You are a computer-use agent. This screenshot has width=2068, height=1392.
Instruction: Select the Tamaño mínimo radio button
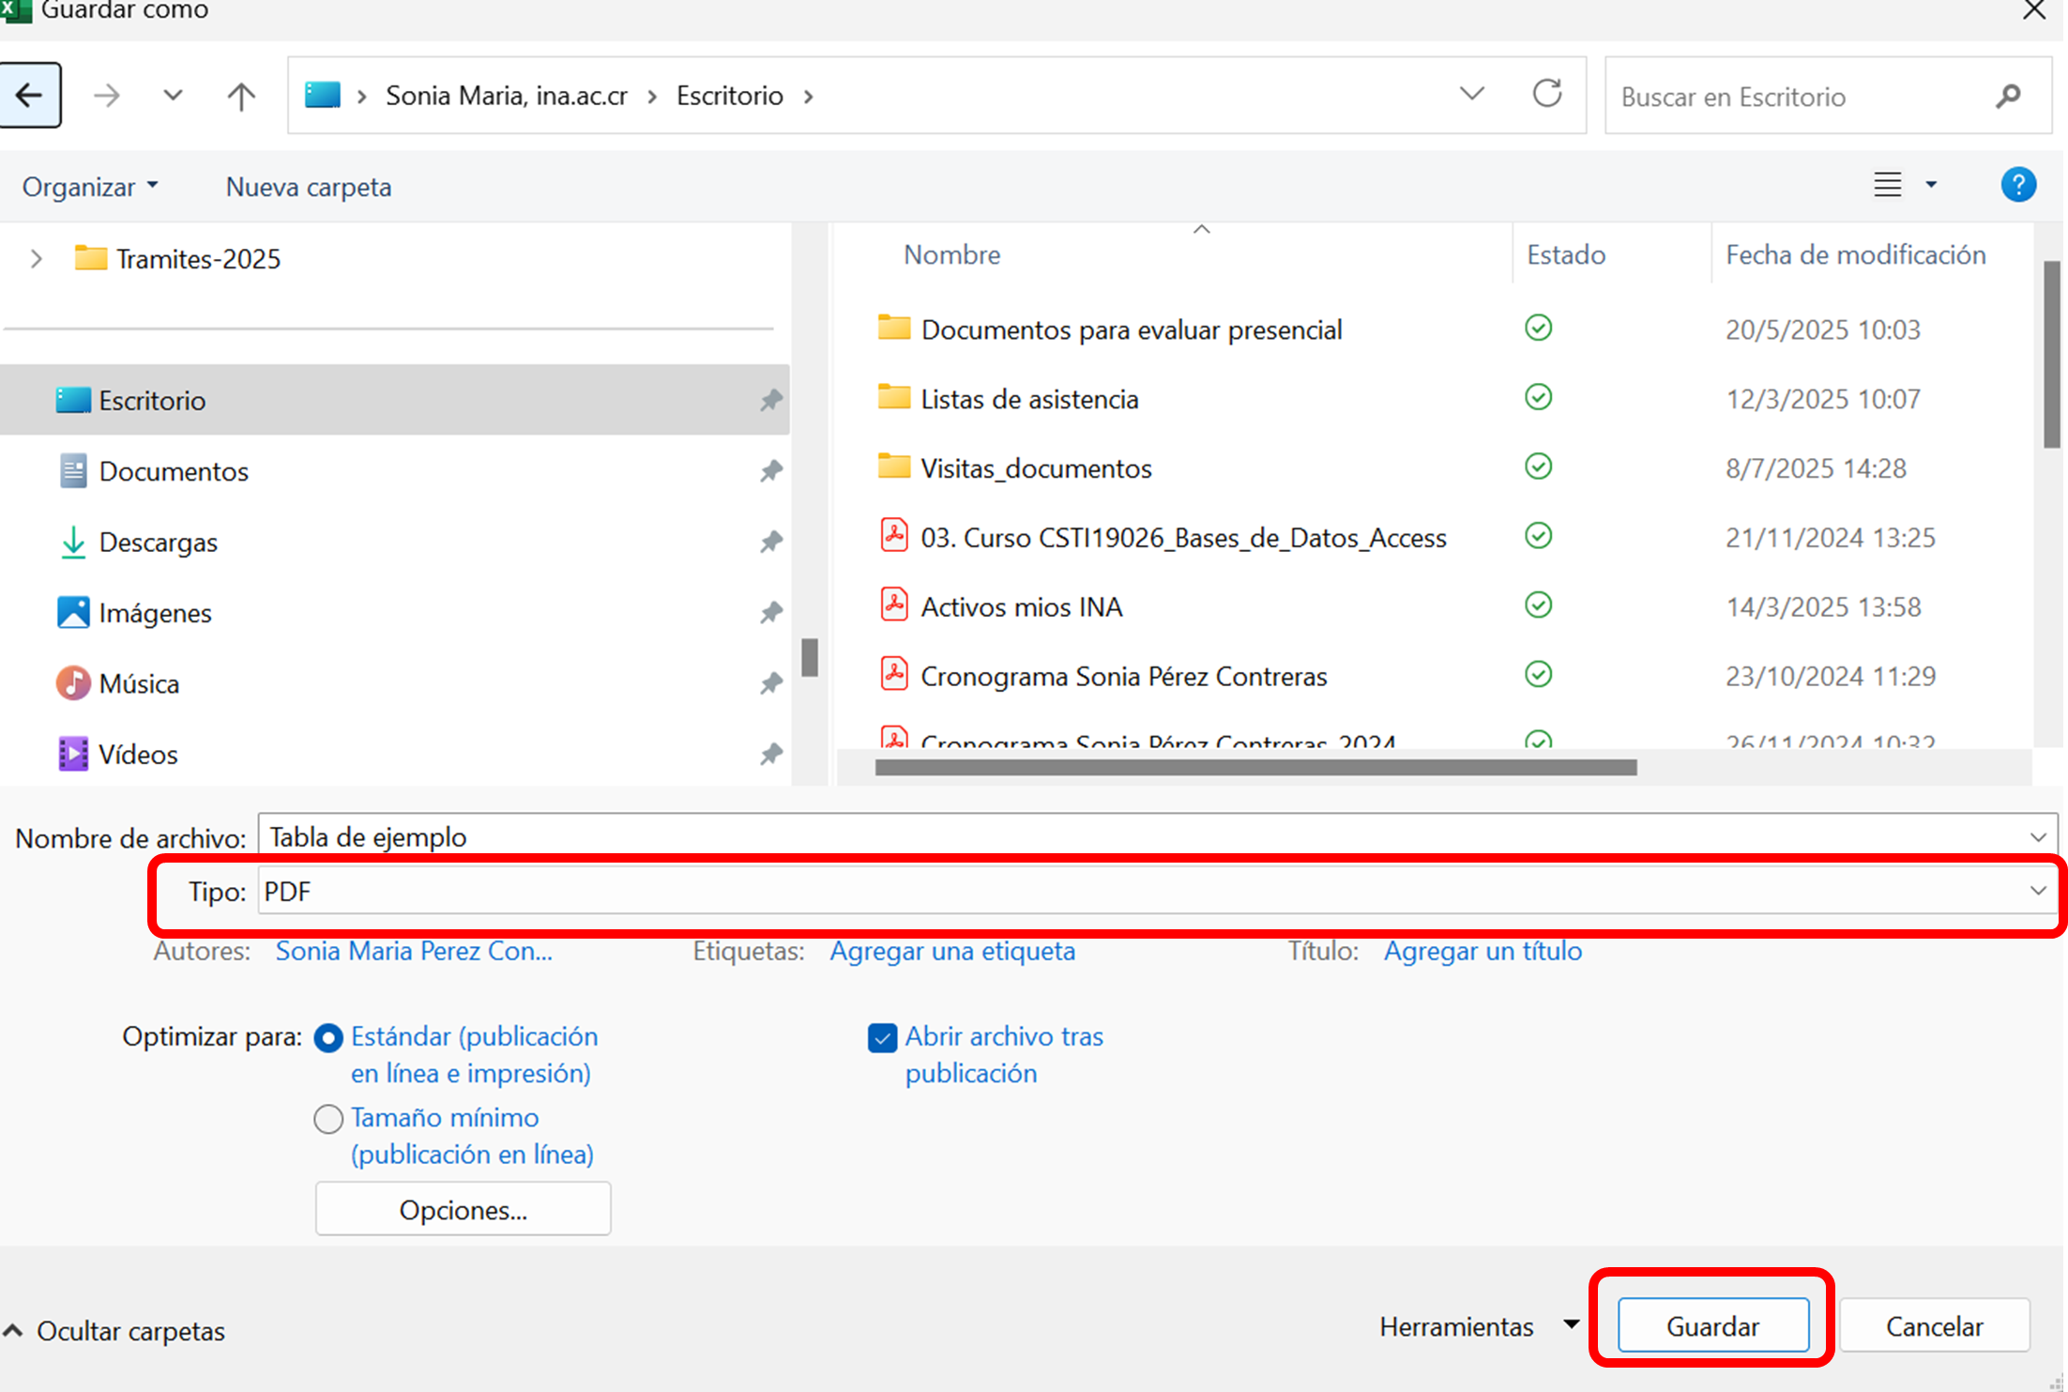pyautogui.click(x=328, y=1119)
